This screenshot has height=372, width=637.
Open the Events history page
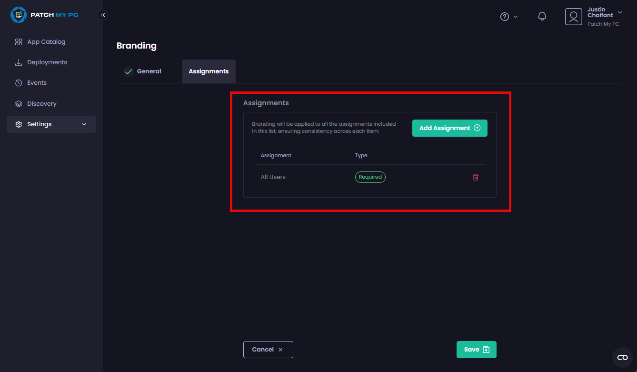37,83
